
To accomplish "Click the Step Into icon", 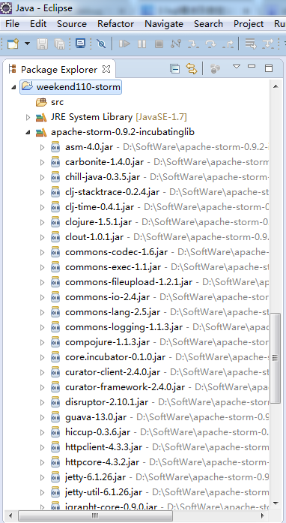I will click(x=193, y=44).
